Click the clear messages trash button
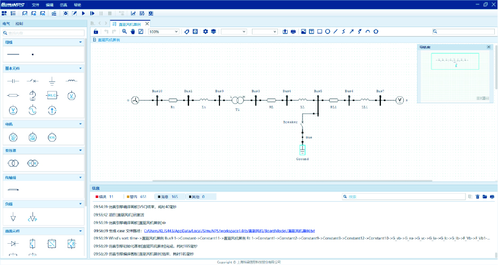Viewport: 498px width, 265px height. click(x=478, y=197)
